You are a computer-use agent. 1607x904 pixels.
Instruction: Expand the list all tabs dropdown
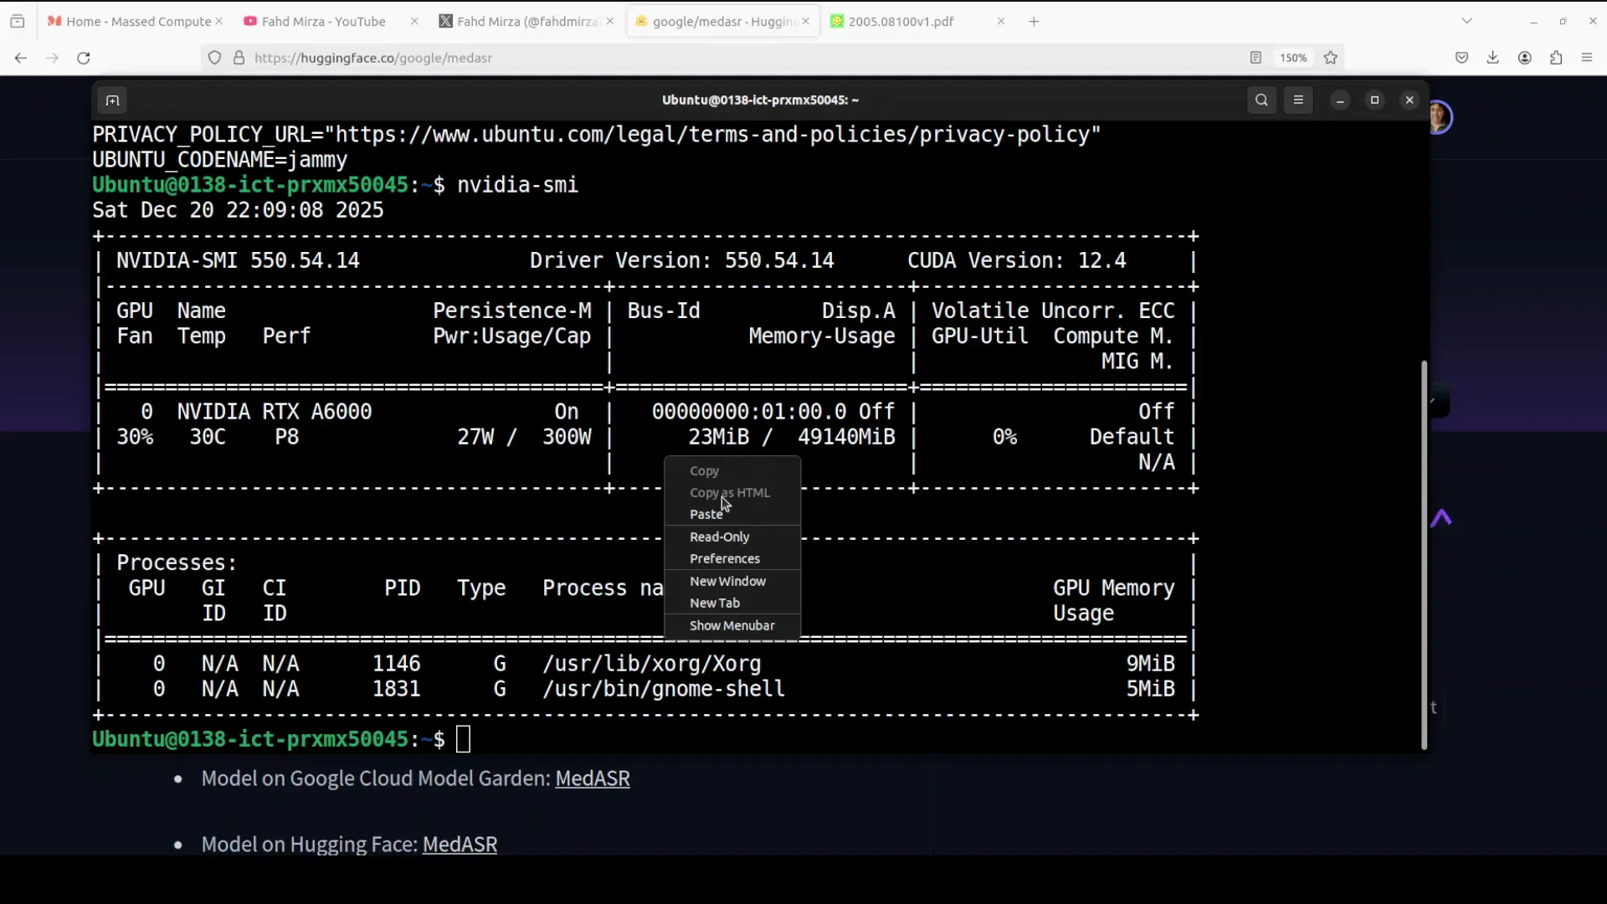(1466, 21)
